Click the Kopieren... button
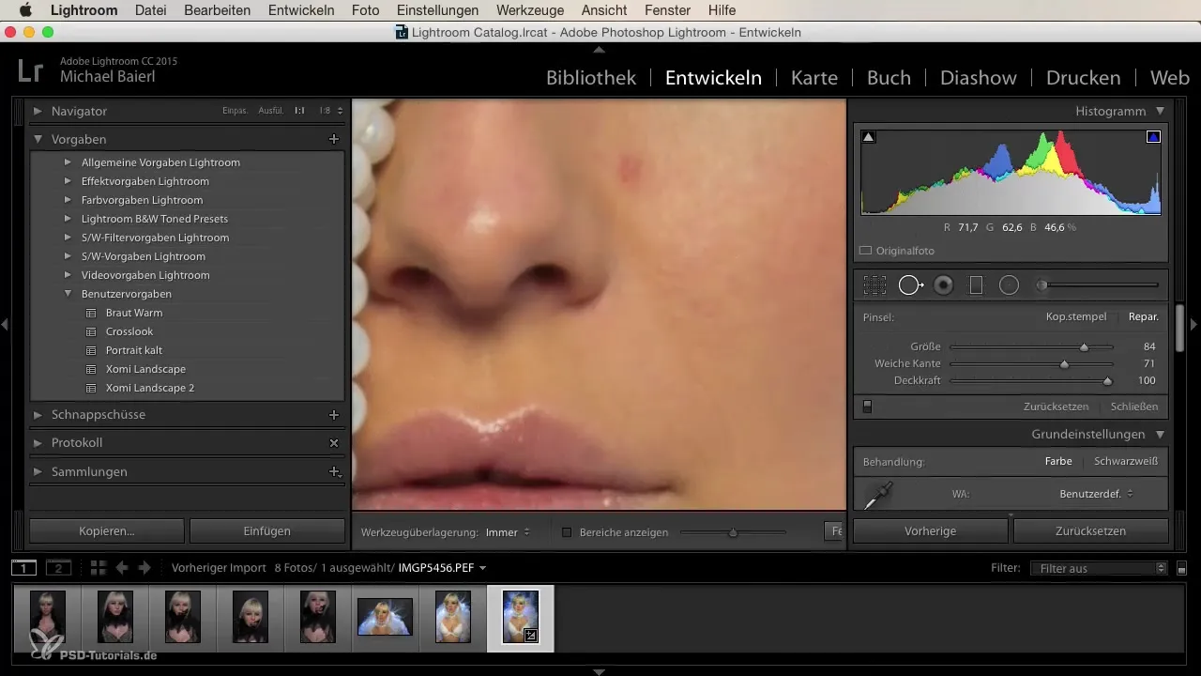The width and height of the screenshot is (1201, 676). click(107, 530)
